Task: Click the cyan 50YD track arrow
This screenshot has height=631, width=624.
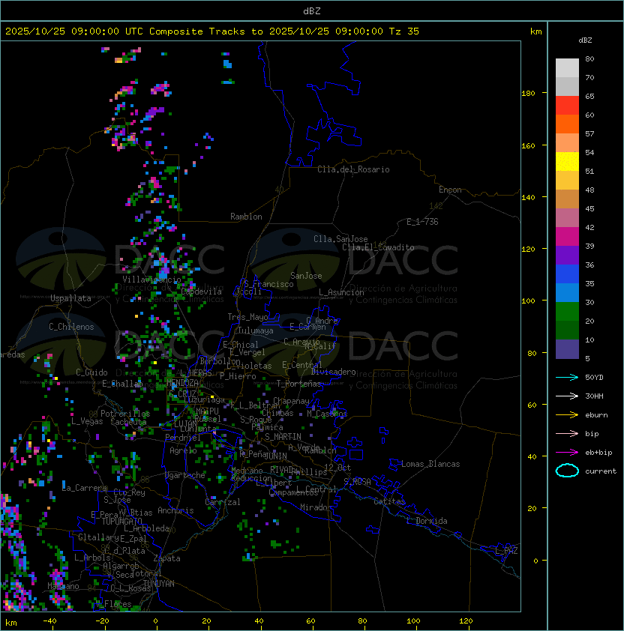Action: (x=567, y=378)
